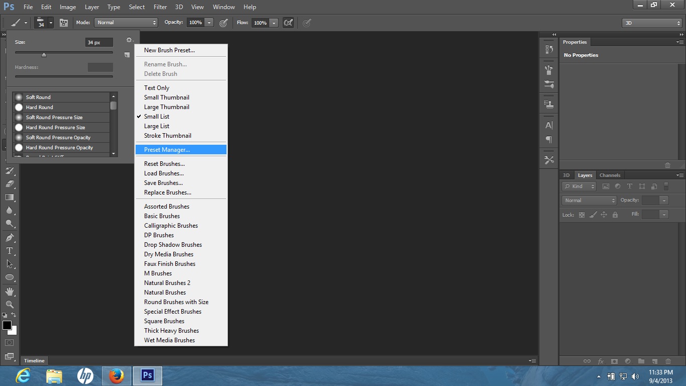Toggle pressure for opacity control
Image resolution: width=686 pixels, height=386 pixels.
pyautogui.click(x=224, y=23)
